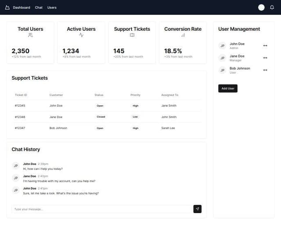Click the users icon under Total Users
The height and width of the screenshot is (225, 281).
click(30, 35)
